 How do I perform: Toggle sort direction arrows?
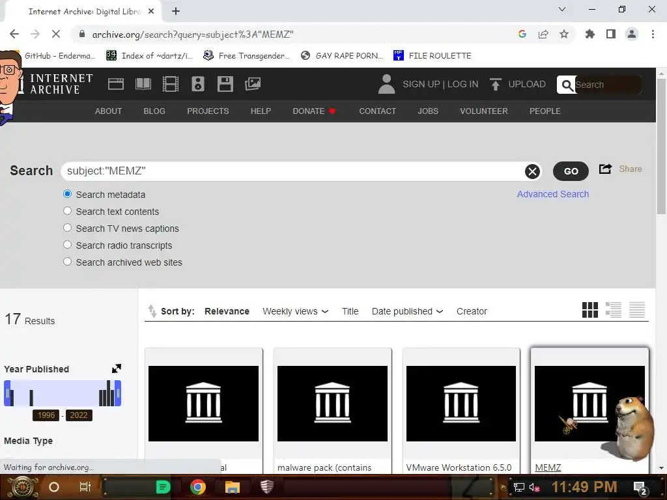152,311
